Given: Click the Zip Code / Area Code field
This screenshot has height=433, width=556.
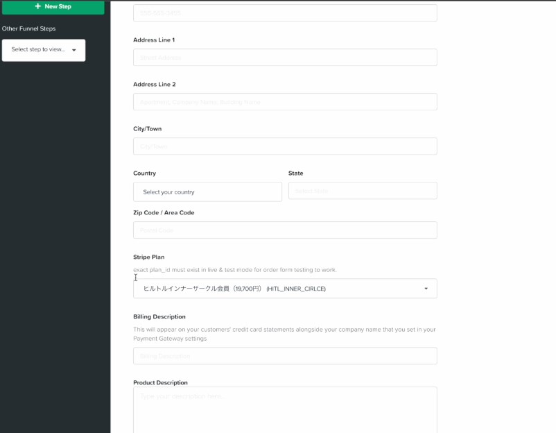Looking at the screenshot, I should tap(285, 230).
